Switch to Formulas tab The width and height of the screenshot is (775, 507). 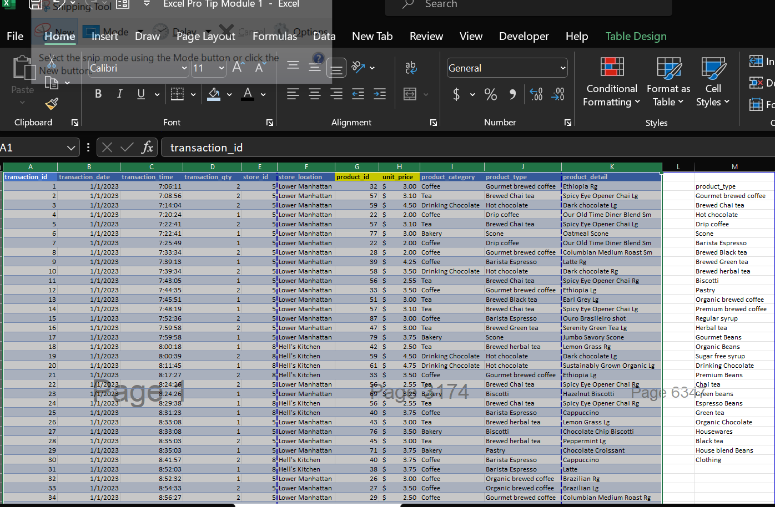(x=275, y=36)
